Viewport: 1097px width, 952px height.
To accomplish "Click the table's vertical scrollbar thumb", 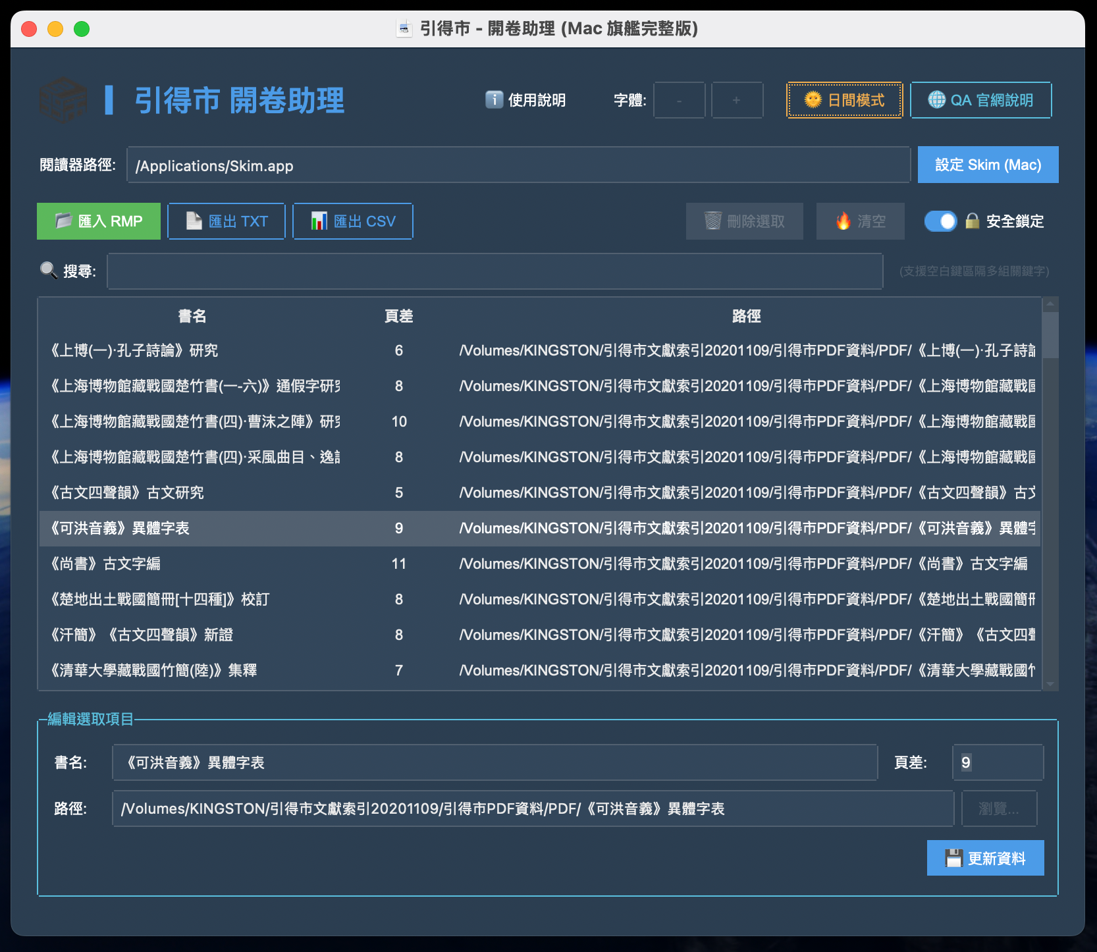I will (x=1050, y=334).
